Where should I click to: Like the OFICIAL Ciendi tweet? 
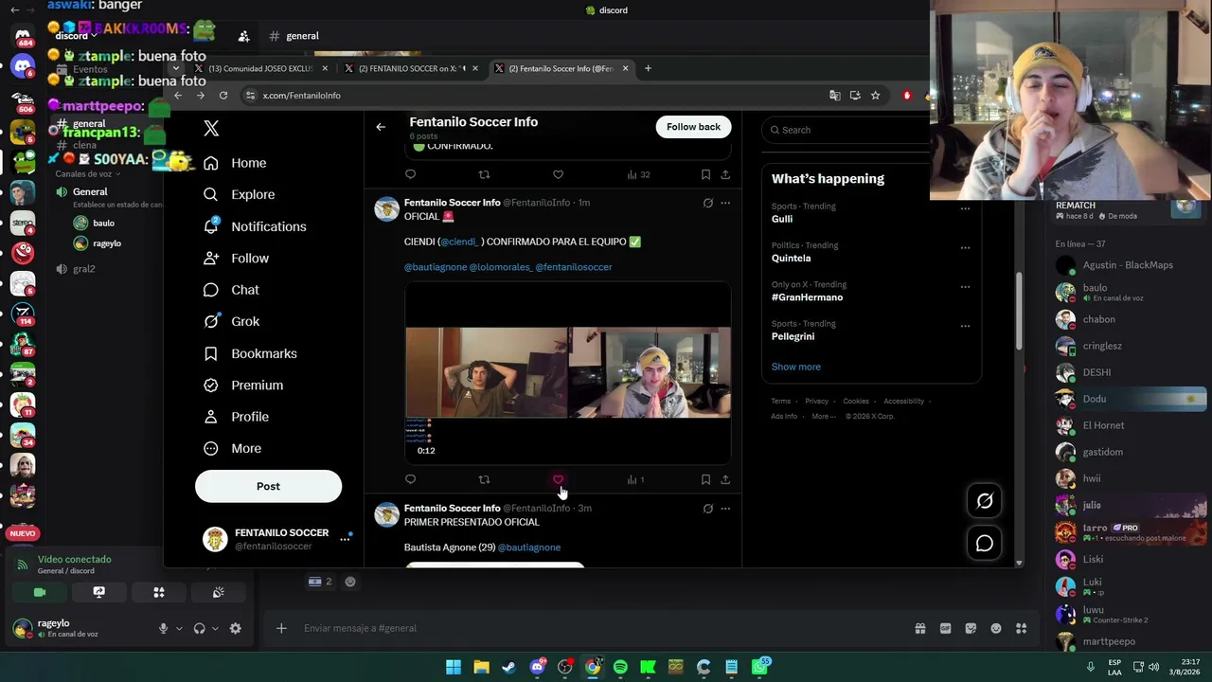(x=558, y=479)
